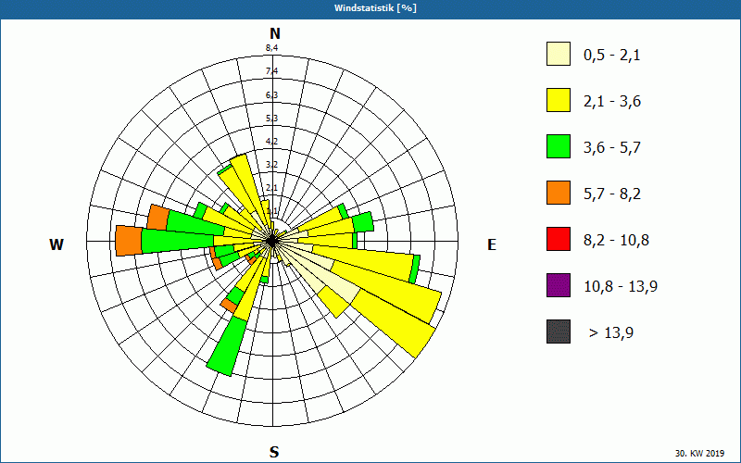This screenshot has width=741, height=463.
Task: Click the '3,2' radial axis value
Action: point(271,165)
